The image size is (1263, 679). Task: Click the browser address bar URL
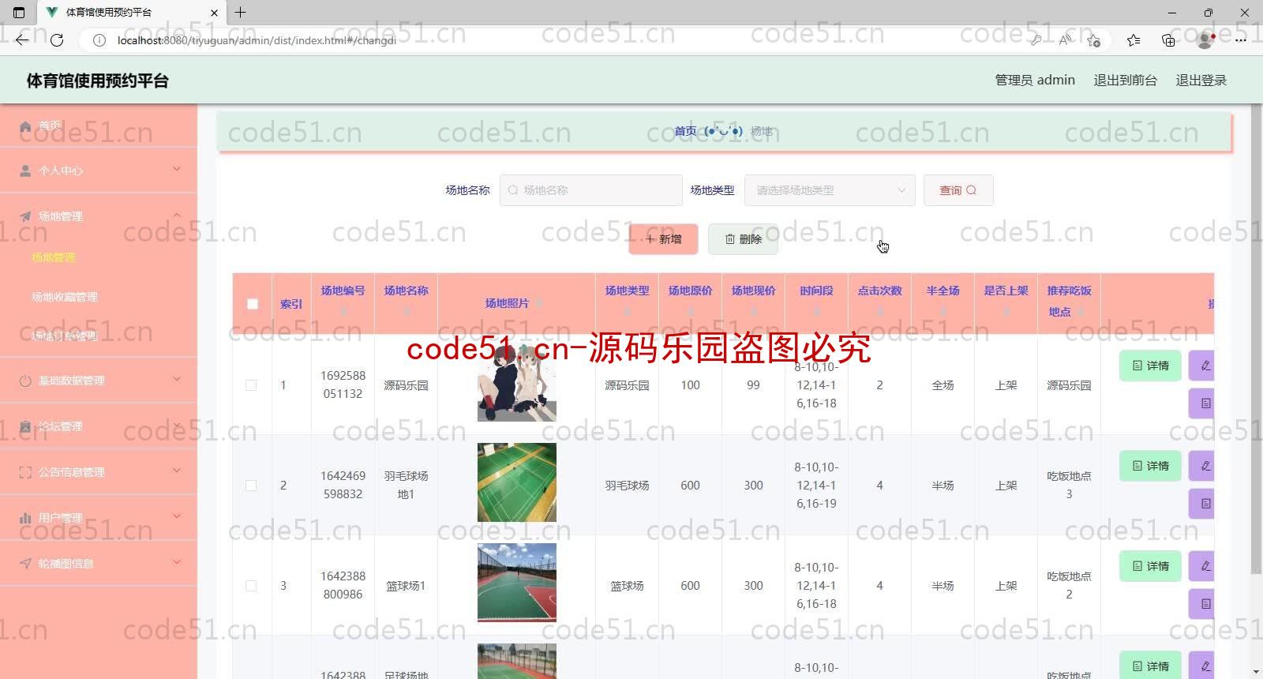[x=257, y=40]
